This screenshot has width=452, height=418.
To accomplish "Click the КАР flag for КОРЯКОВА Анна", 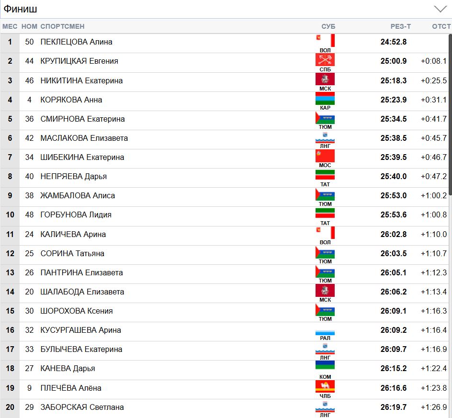I will pyautogui.click(x=325, y=99).
